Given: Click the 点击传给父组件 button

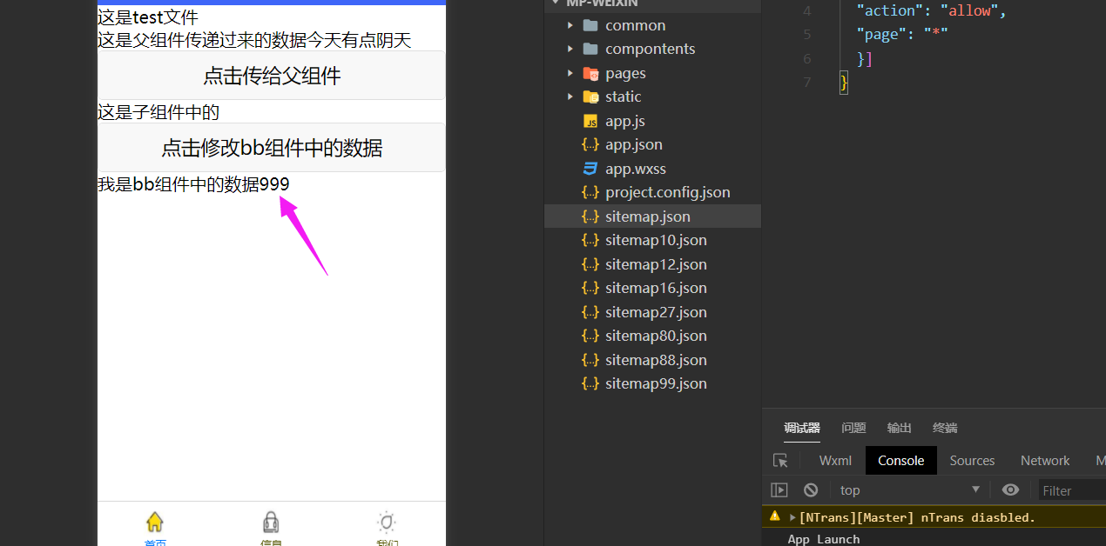Looking at the screenshot, I should (x=271, y=76).
